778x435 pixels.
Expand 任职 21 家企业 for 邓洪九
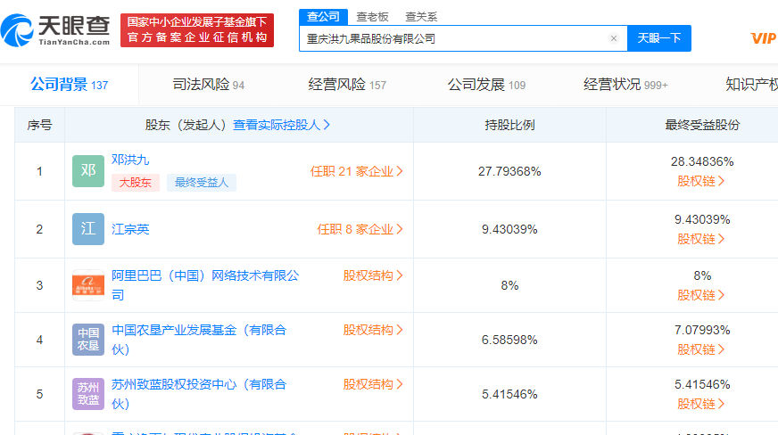pos(357,171)
